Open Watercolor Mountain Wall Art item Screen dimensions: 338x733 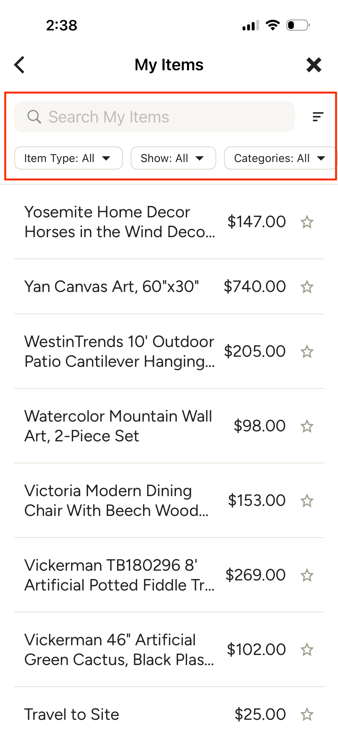[x=118, y=426]
